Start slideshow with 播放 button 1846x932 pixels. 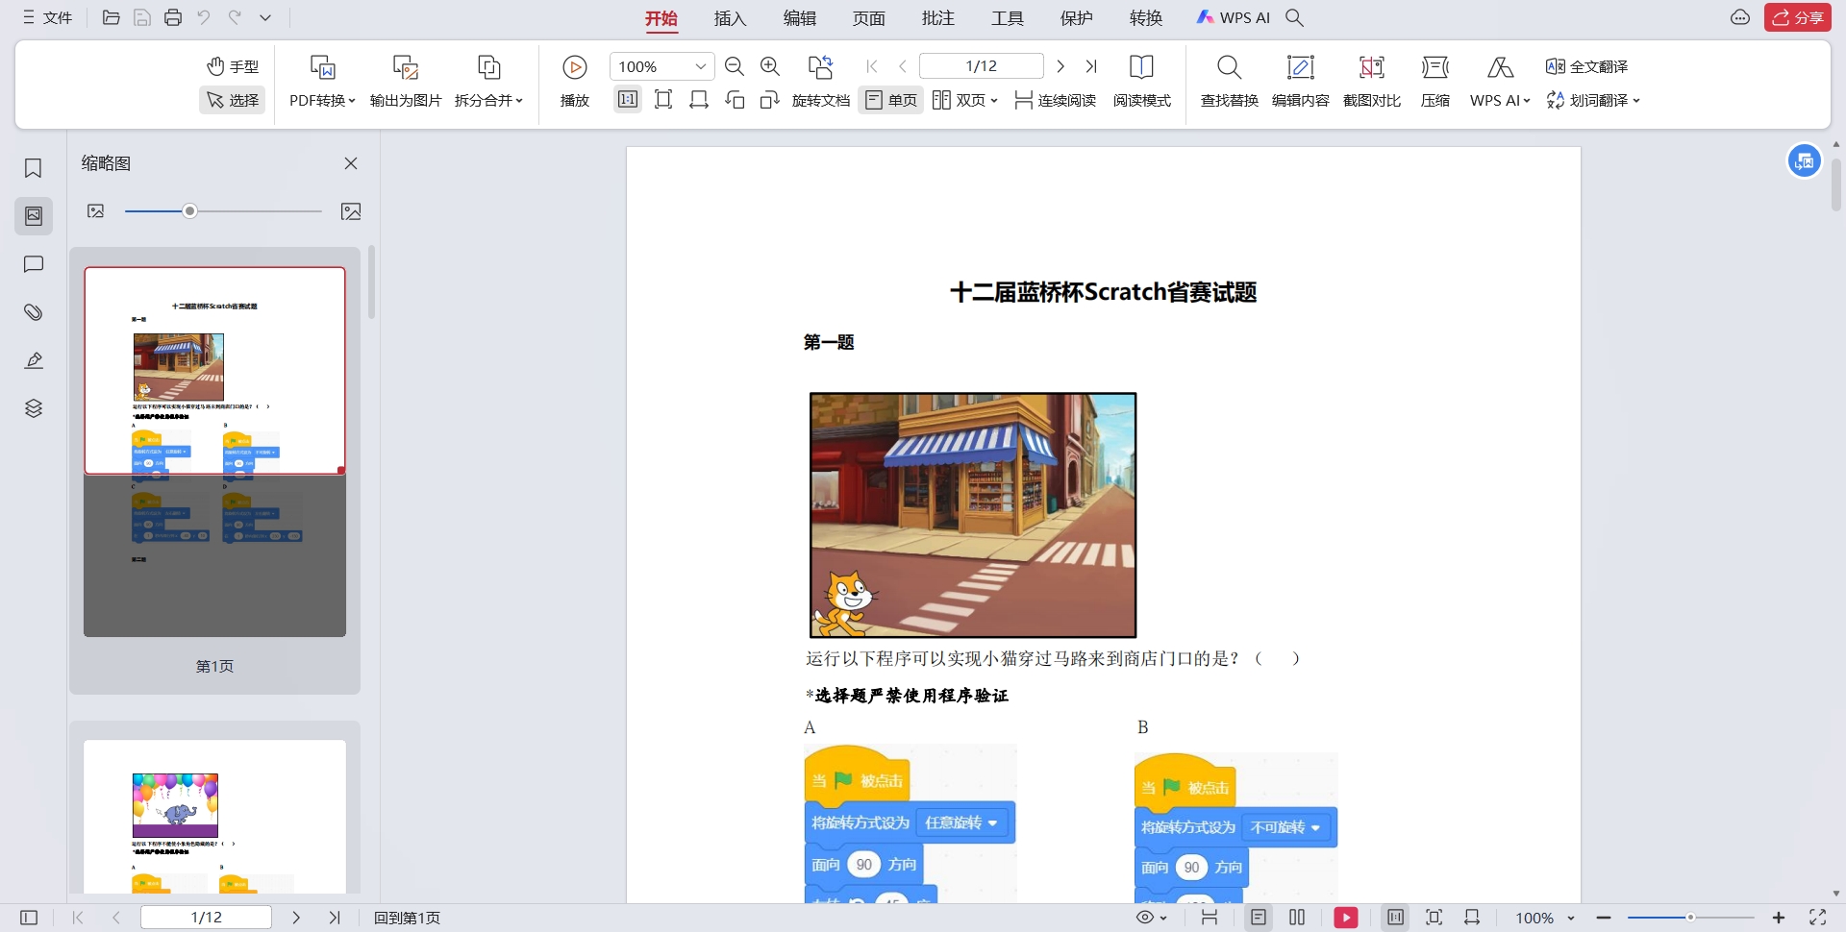pyautogui.click(x=575, y=81)
